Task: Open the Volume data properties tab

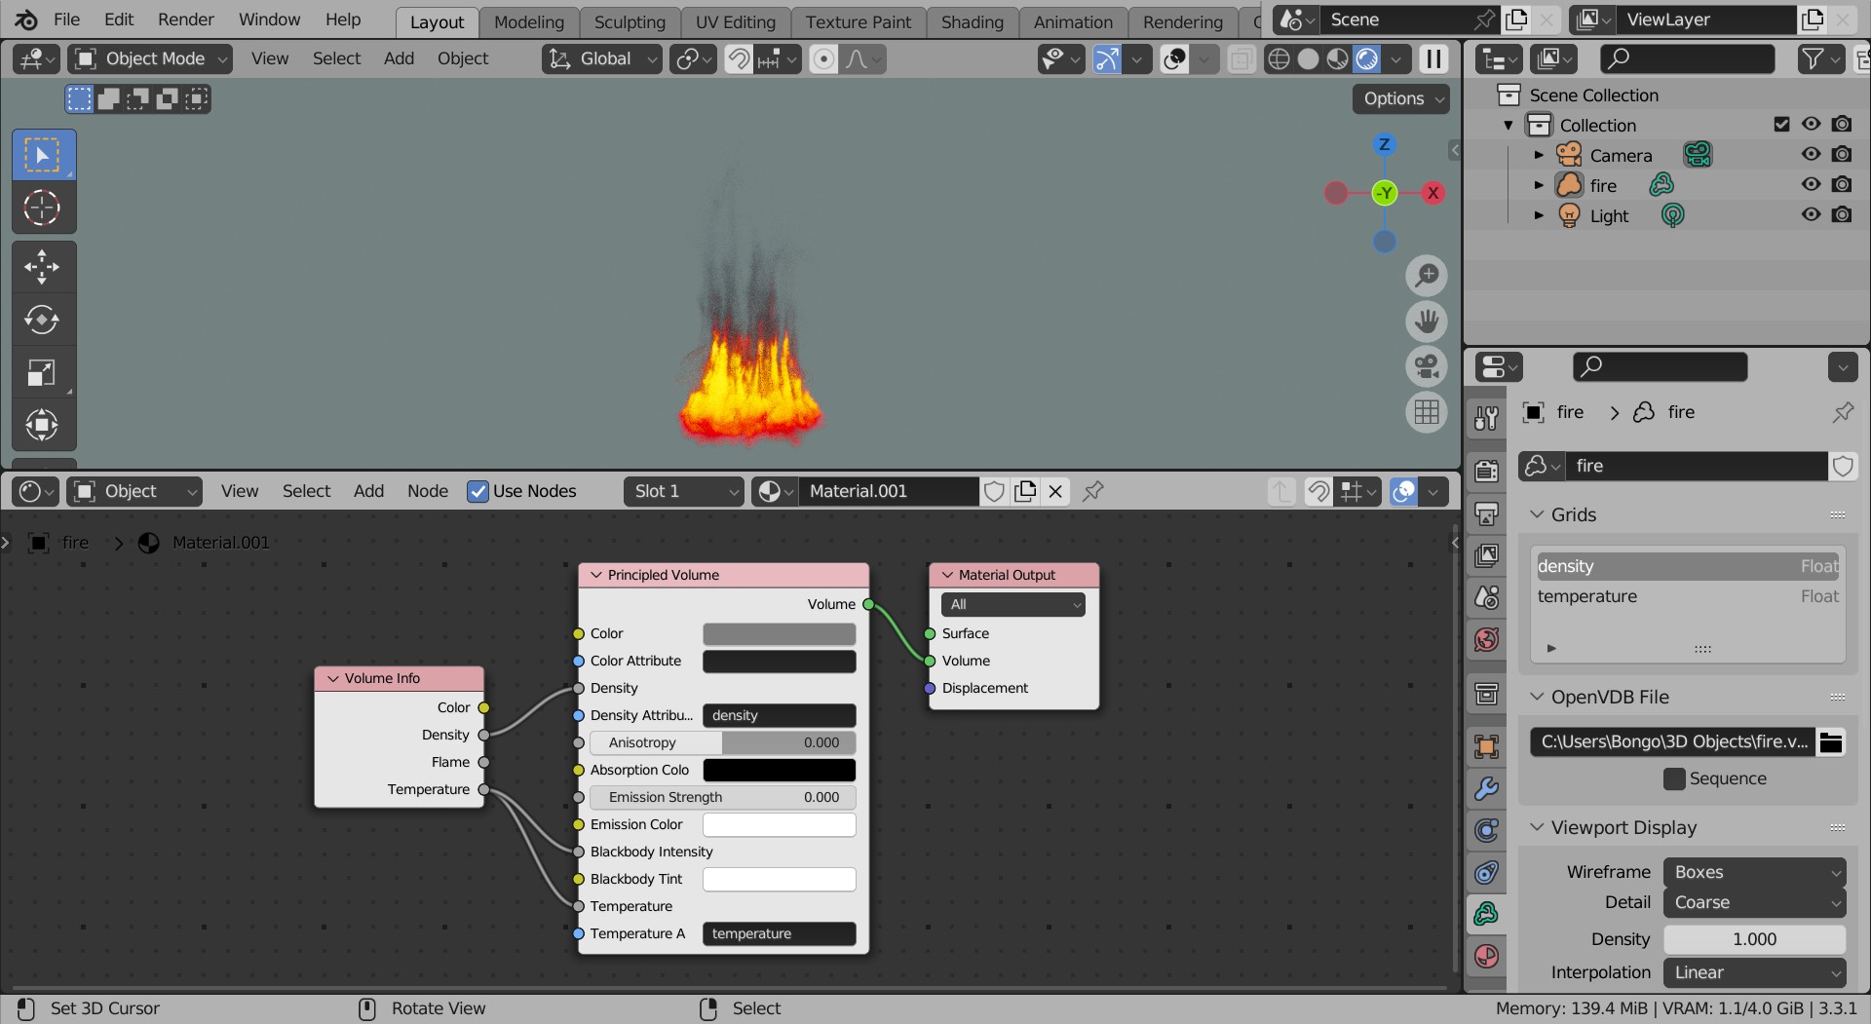Action: click(1486, 914)
